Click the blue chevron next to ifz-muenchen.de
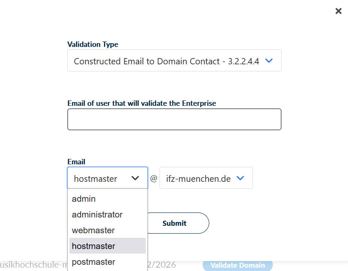The width and height of the screenshot is (348, 271). pyautogui.click(x=240, y=178)
